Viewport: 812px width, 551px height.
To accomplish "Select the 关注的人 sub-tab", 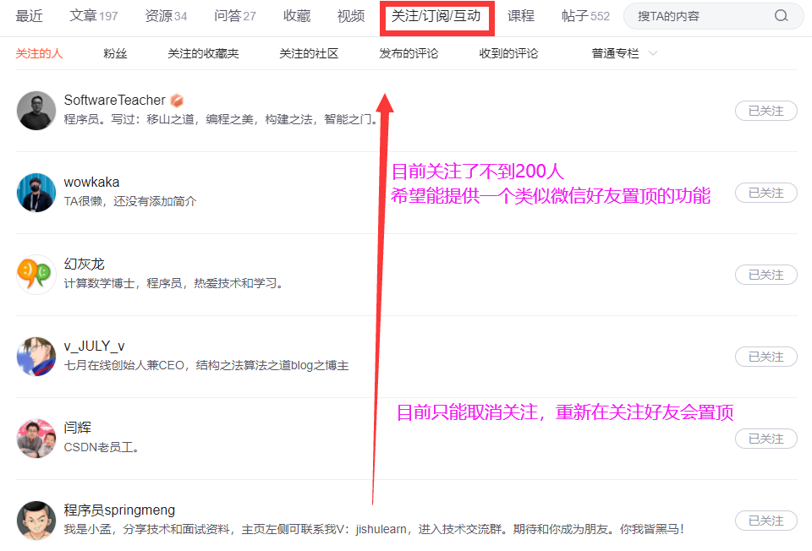I will [39, 53].
